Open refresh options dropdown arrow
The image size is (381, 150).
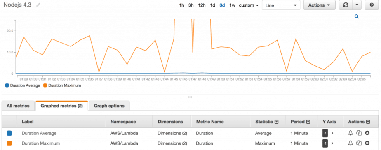point(357,5)
